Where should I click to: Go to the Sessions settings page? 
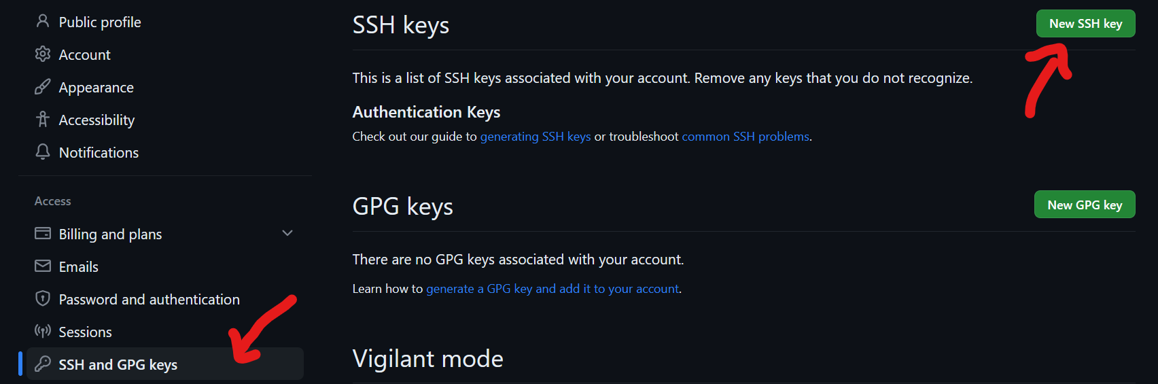coord(85,332)
